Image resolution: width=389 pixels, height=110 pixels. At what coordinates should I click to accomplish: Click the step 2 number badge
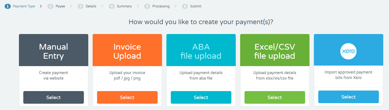[x=50, y=6]
